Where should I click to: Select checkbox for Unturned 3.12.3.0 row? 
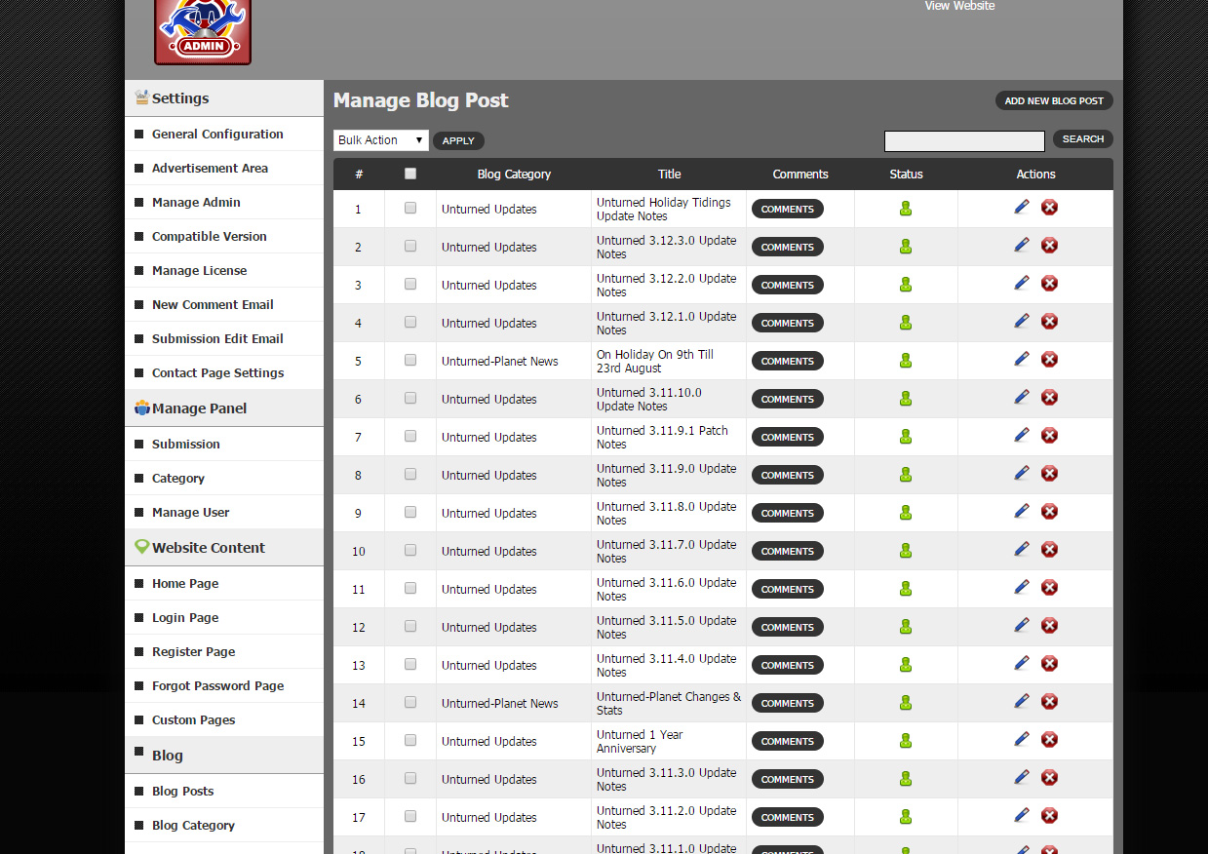pyautogui.click(x=410, y=246)
